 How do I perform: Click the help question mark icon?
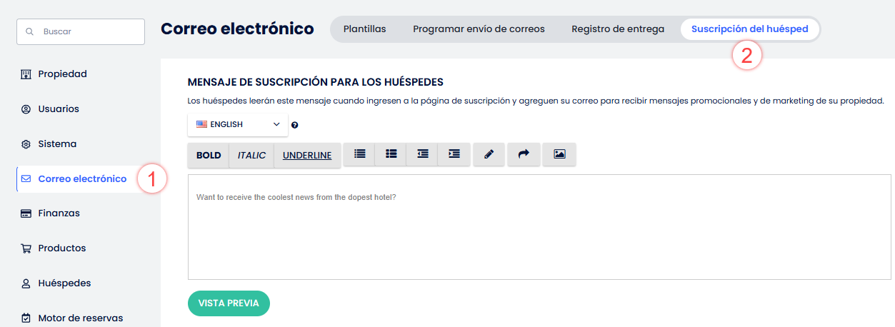[294, 125]
